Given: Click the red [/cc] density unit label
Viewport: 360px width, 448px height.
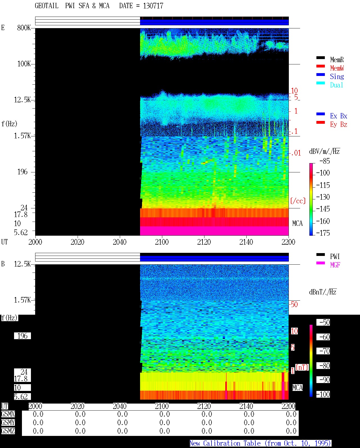Looking at the screenshot, I should [x=298, y=201].
